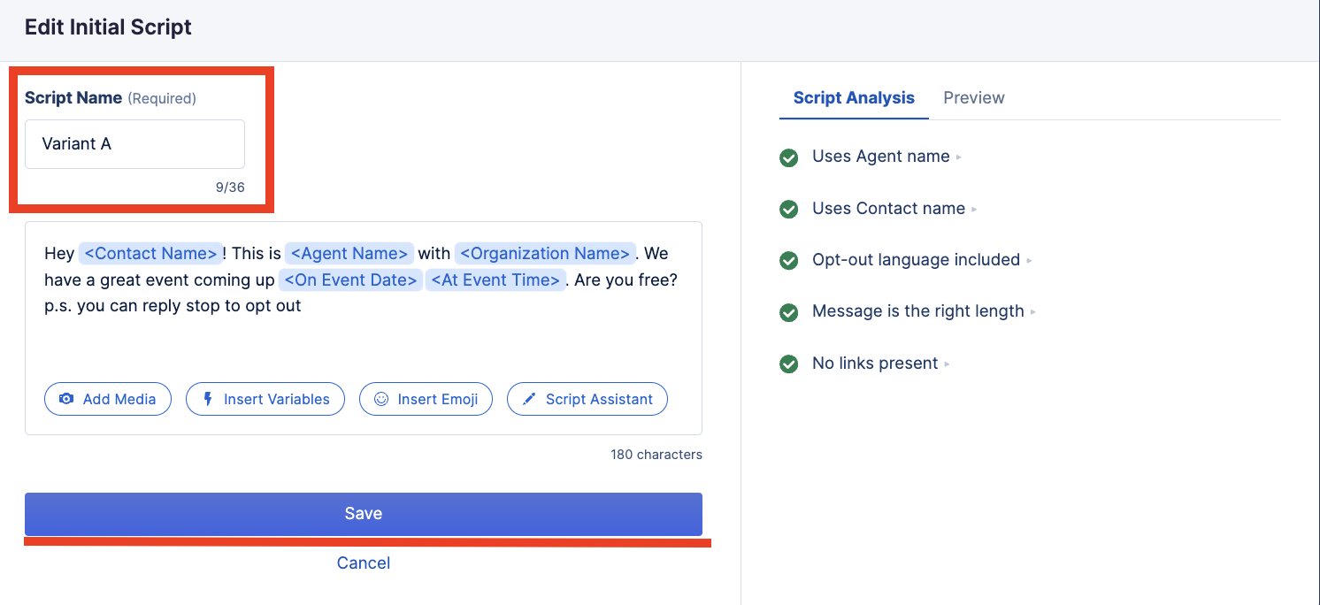The width and height of the screenshot is (1320, 605).
Task: Switch to the Preview tab
Action: pyautogui.click(x=973, y=97)
